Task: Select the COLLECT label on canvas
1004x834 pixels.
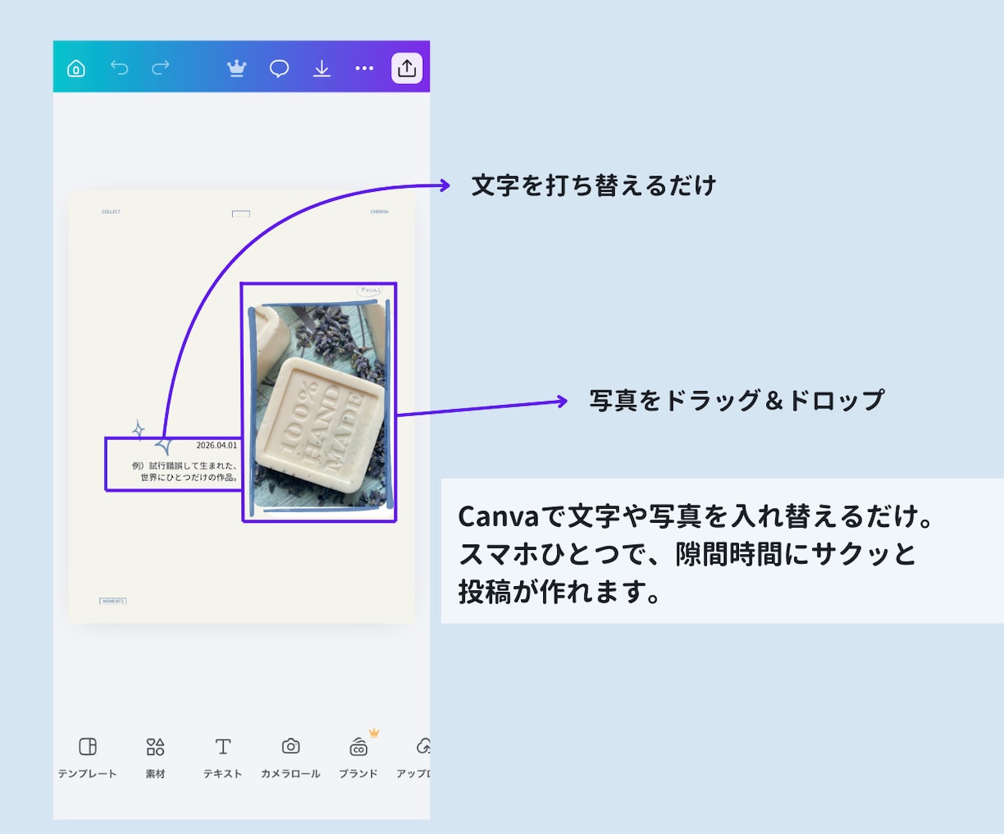Action: [x=111, y=212]
